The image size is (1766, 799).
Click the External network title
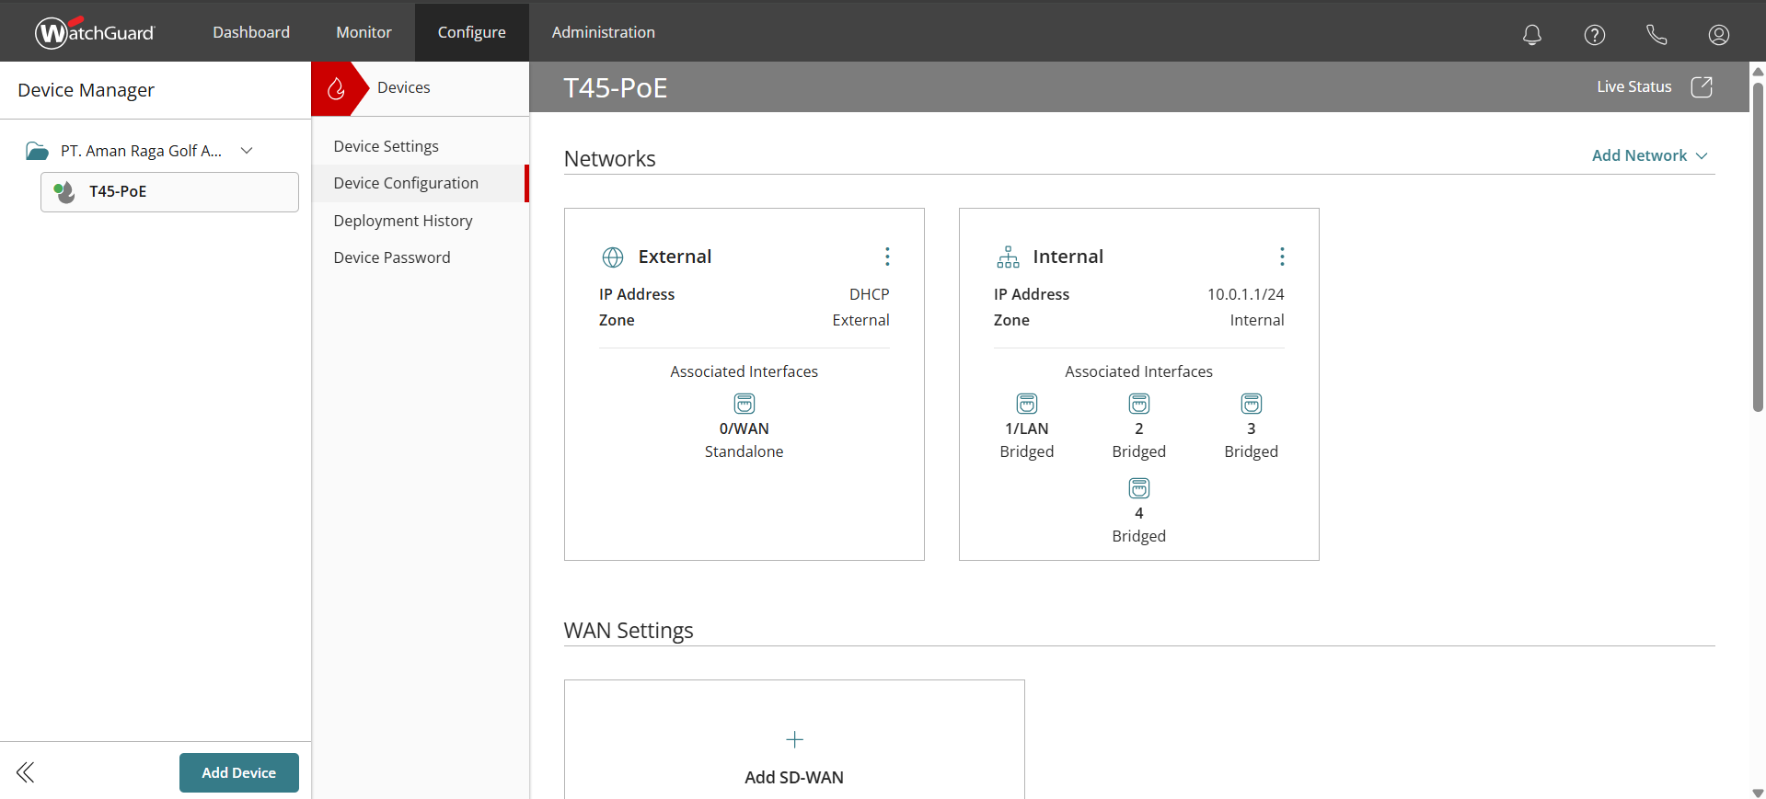pos(675,257)
